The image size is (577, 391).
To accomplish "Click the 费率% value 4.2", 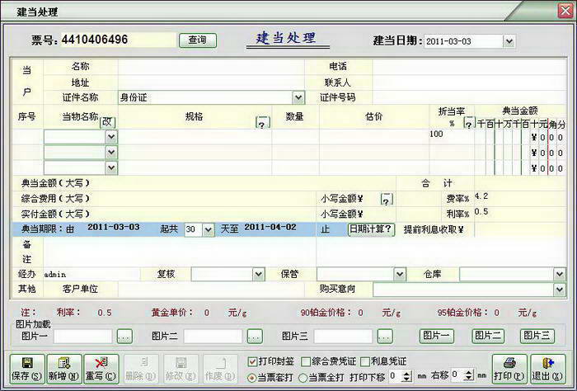I will [x=481, y=196].
